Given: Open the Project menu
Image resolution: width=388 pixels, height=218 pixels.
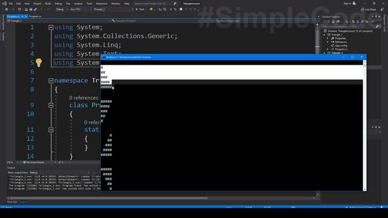Looking at the screenshot, I should coord(38,4).
